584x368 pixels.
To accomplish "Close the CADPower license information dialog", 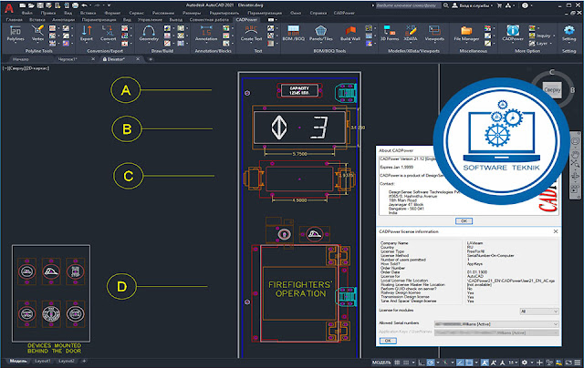I will (x=556, y=231).
